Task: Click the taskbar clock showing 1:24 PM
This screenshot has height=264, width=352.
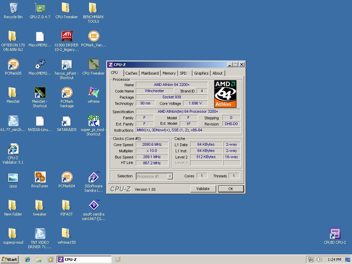Action: (x=334, y=260)
